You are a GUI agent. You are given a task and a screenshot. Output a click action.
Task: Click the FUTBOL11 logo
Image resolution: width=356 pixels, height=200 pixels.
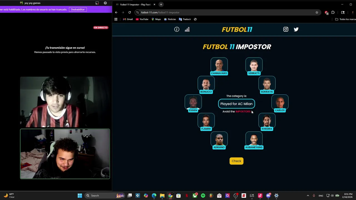[x=237, y=29]
